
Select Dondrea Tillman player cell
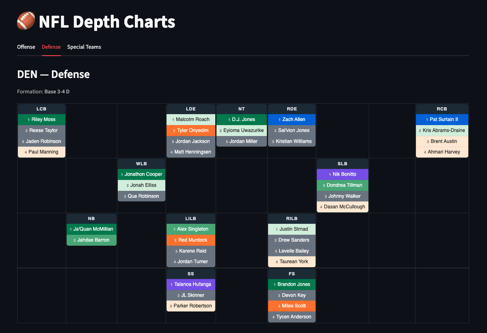point(342,185)
